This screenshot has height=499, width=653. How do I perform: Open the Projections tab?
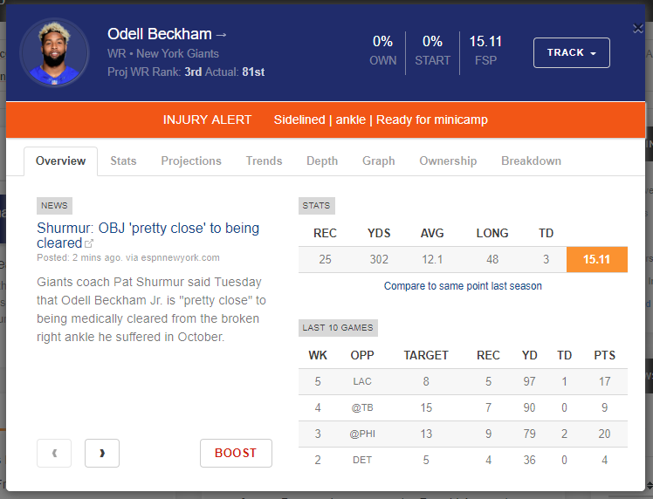pos(191,161)
